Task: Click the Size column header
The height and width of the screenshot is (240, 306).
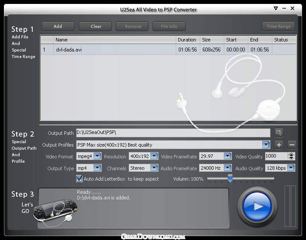Action: pyautogui.click(x=212, y=40)
